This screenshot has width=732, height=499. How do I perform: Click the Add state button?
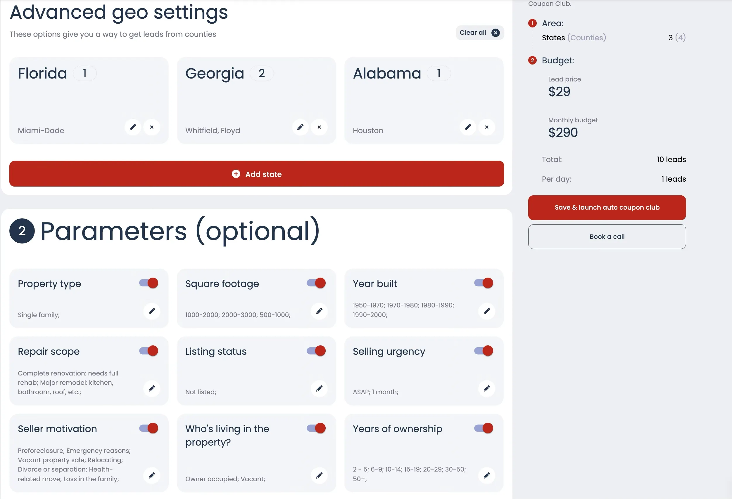[x=257, y=174]
